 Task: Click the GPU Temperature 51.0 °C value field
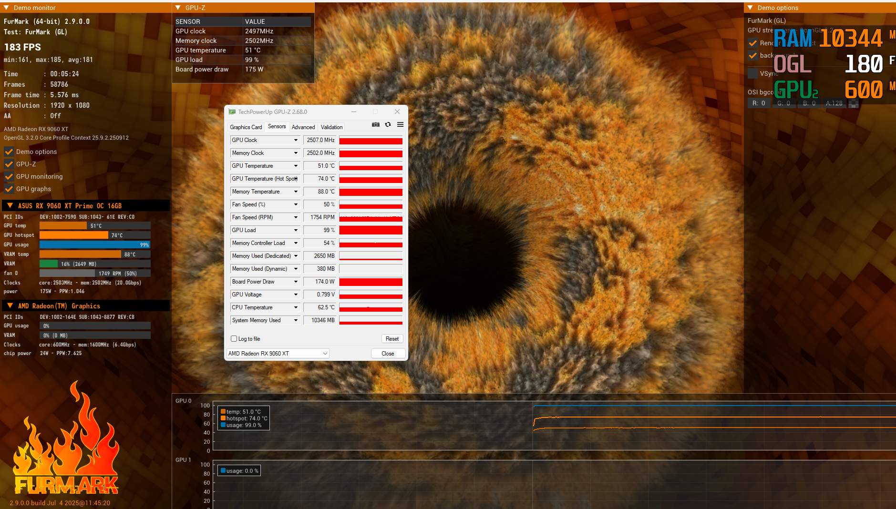tap(320, 166)
